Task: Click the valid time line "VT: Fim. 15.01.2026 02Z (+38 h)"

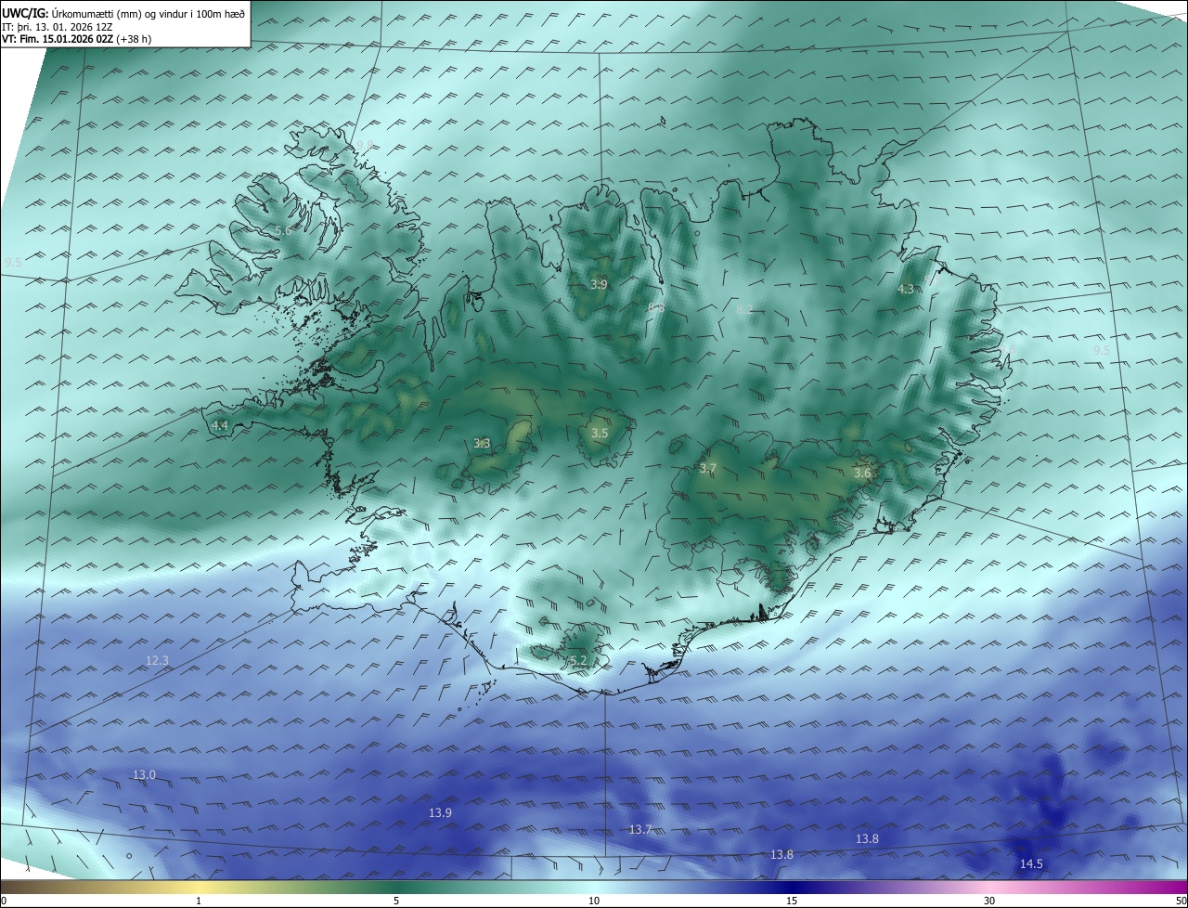Action: click(x=77, y=39)
